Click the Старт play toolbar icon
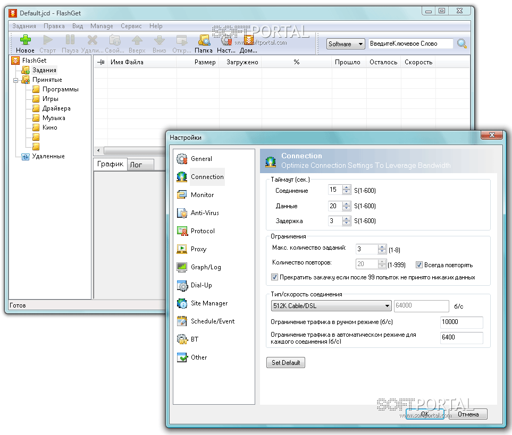The image size is (512, 435). (48, 40)
